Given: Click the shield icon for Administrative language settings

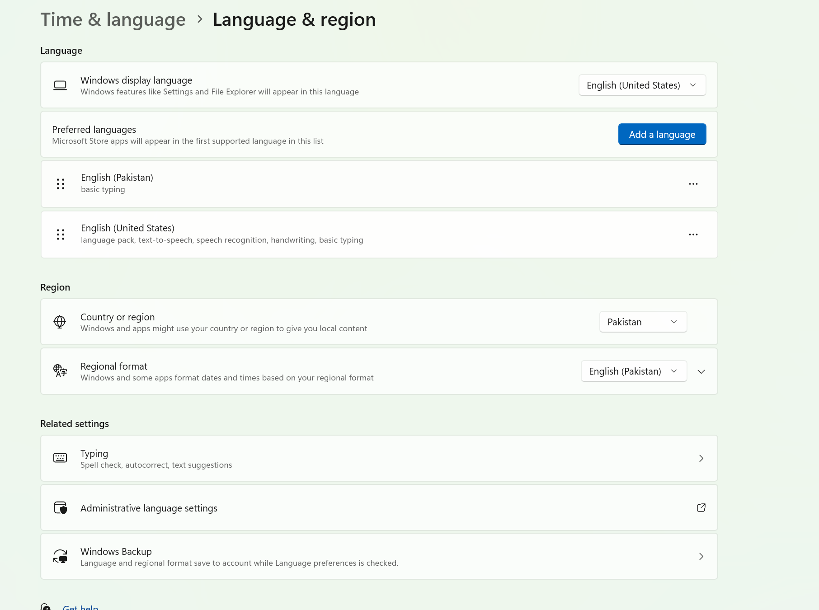Looking at the screenshot, I should tap(61, 508).
